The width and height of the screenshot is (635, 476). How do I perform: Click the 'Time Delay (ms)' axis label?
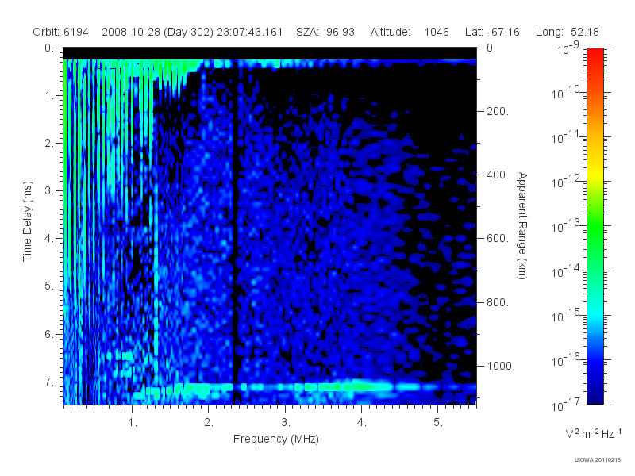click(27, 221)
